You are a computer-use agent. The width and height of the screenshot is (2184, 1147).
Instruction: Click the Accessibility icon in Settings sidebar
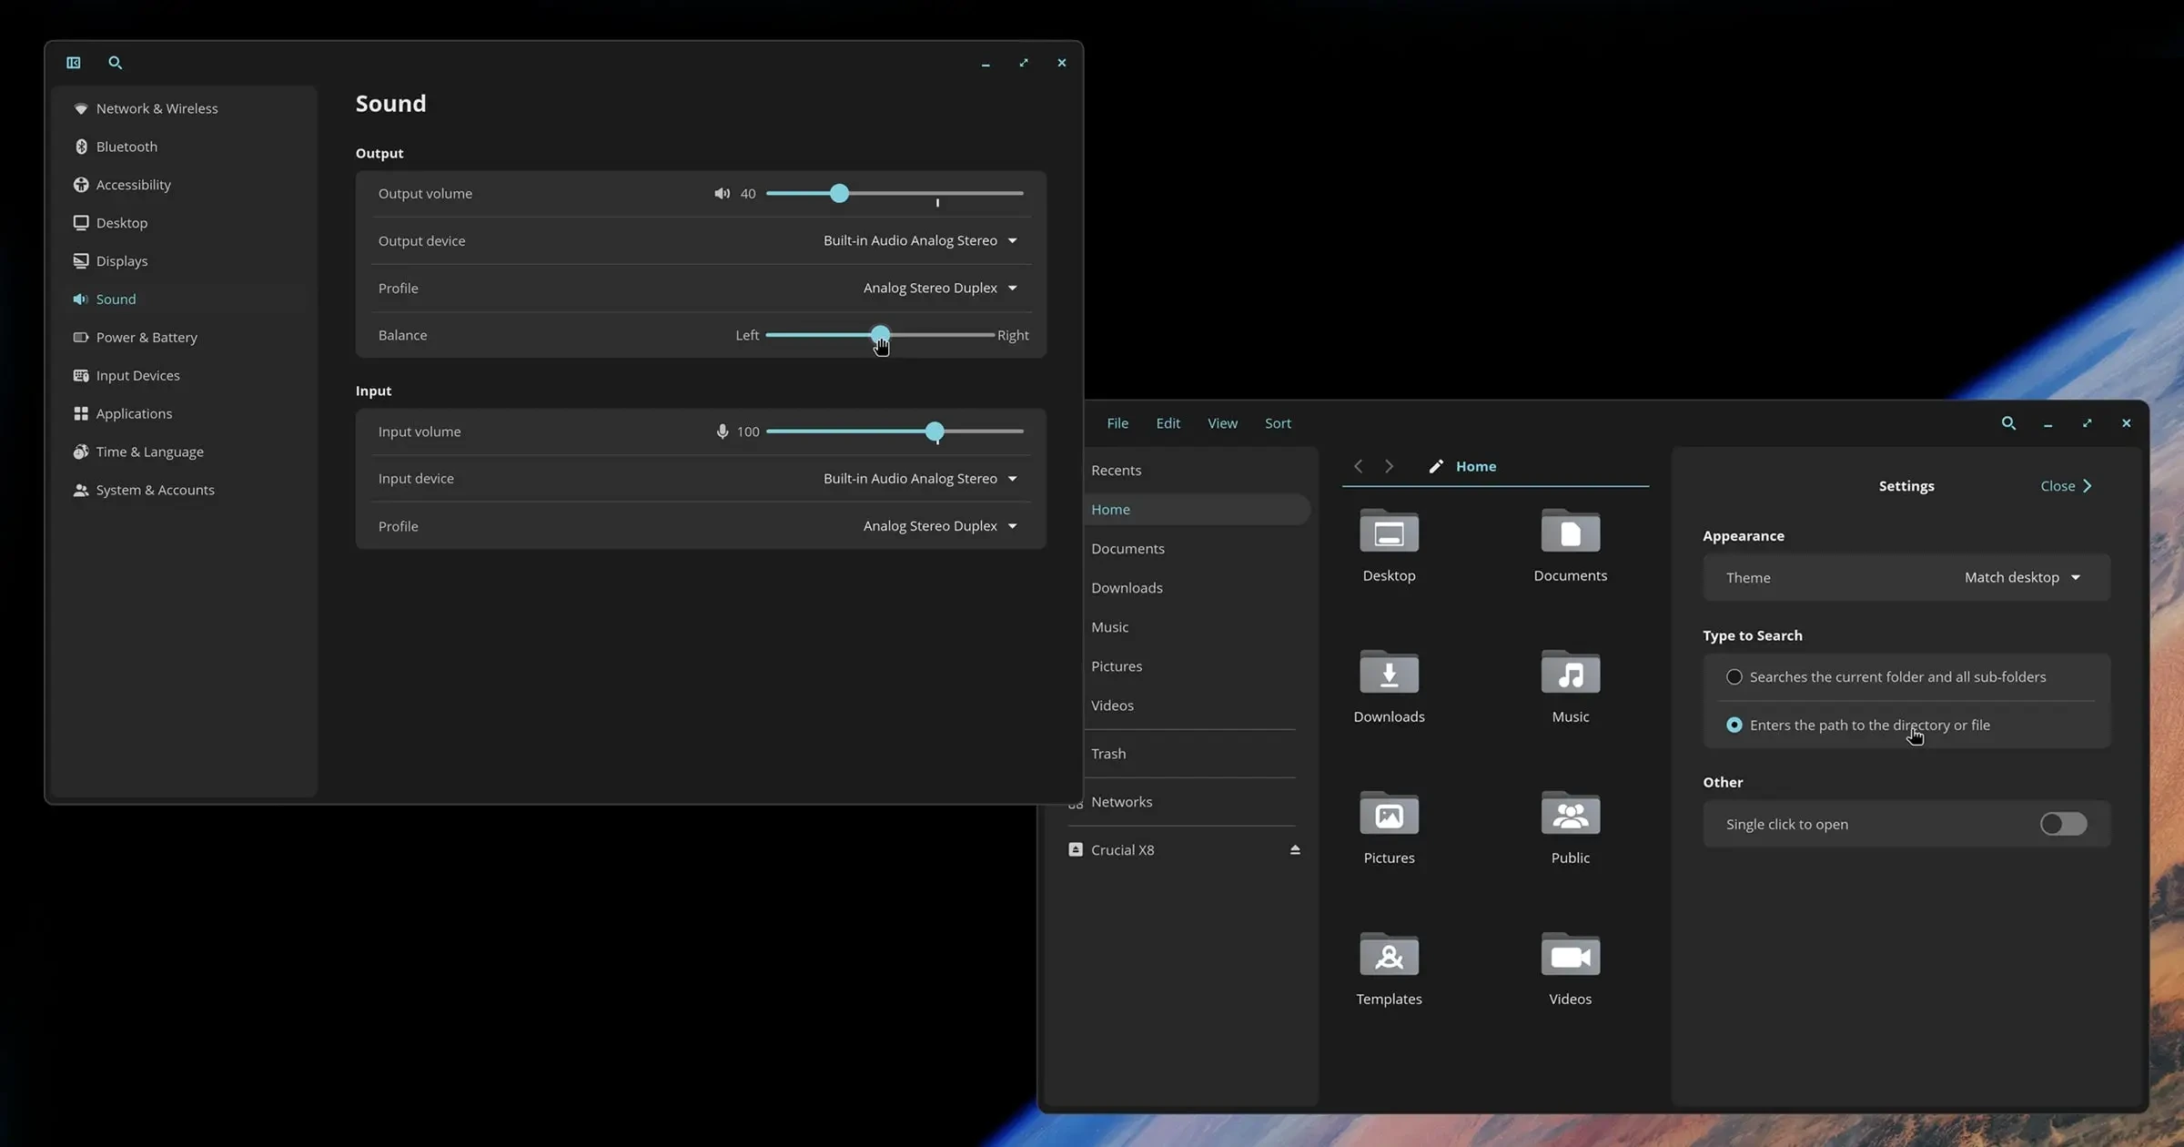(x=81, y=185)
